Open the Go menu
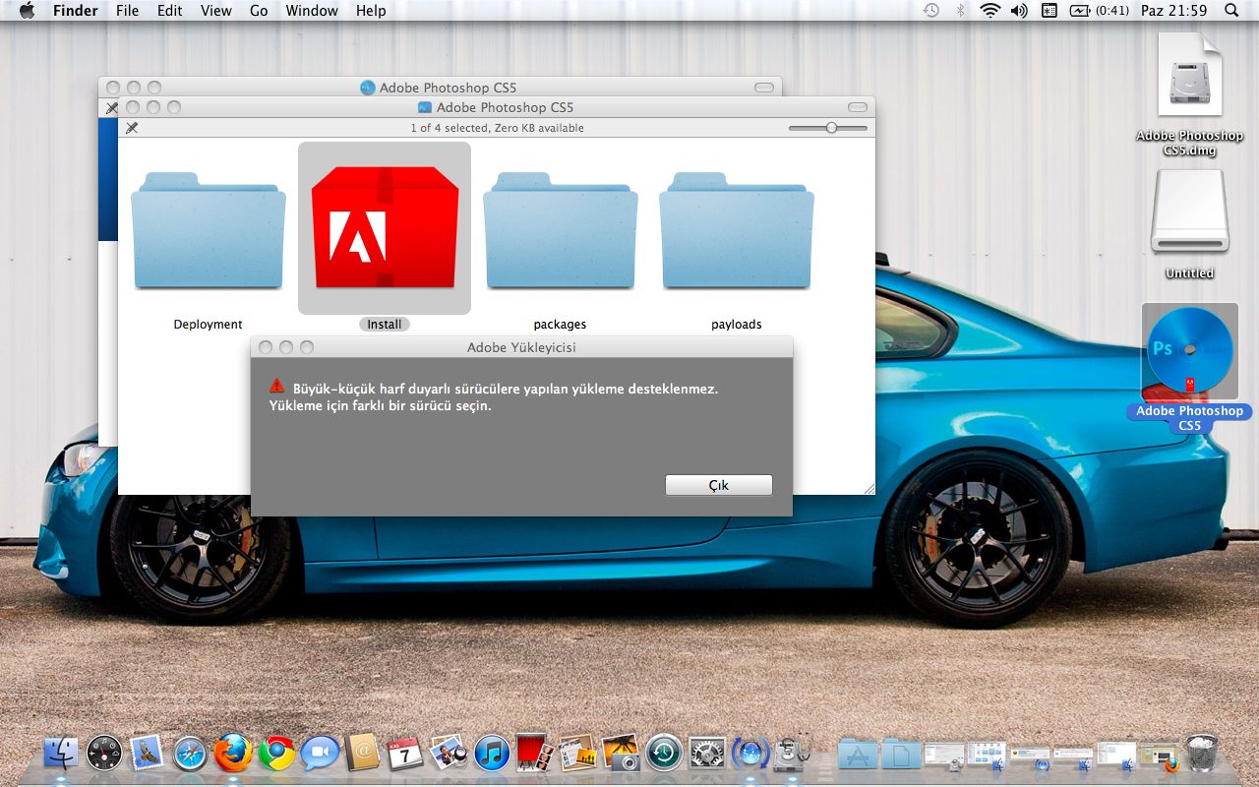1259x787 pixels. pyautogui.click(x=259, y=11)
